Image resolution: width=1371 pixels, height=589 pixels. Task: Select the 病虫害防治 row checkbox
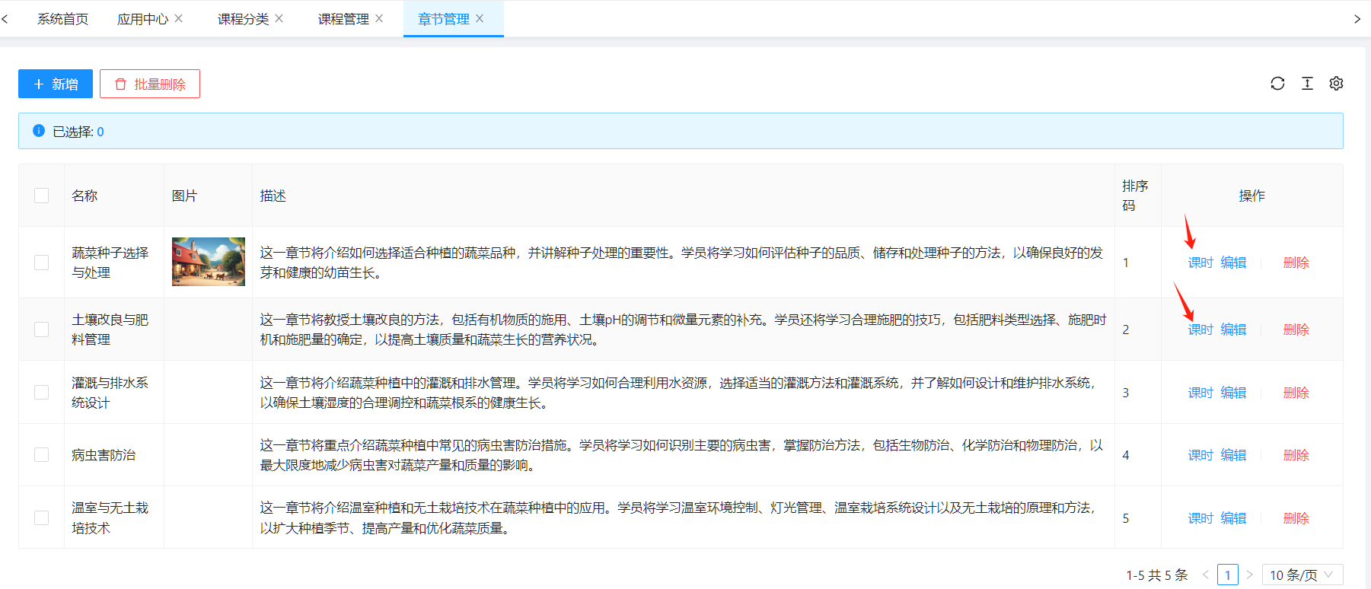(x=42, y=455)
